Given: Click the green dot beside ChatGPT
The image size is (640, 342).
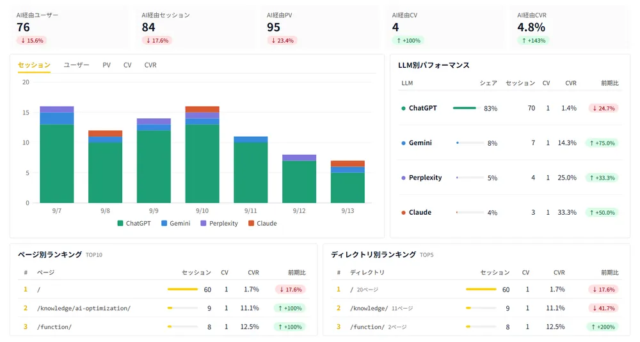Looking at the screenshot, I should [x=403, y=109].
